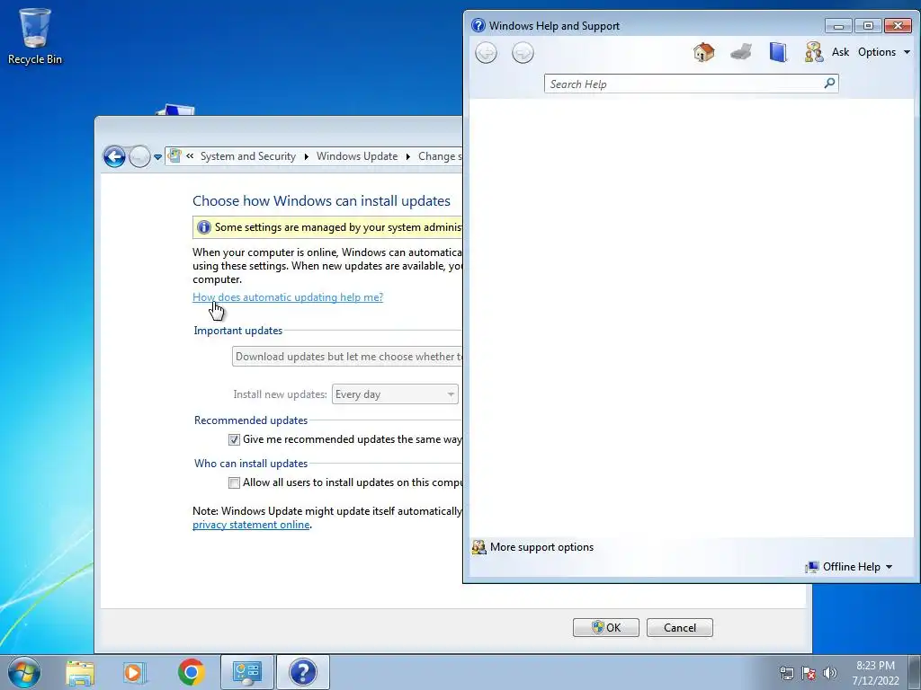This screenshot has height=690, width=921.
Task: Go back in Windows Update window
Action: pyautogui.click(x=114, y=156)
